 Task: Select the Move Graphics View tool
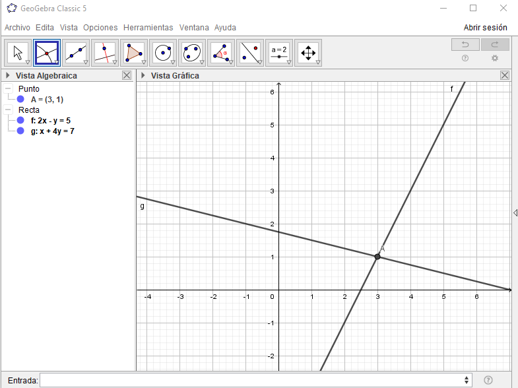308,53
